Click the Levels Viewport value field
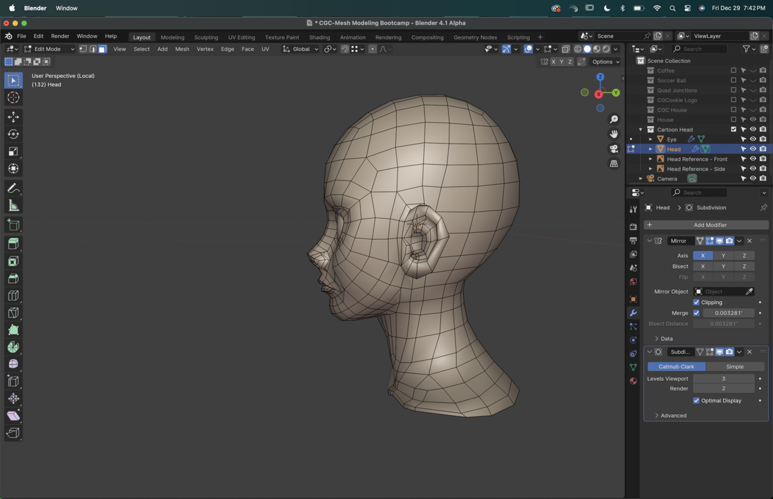773x499 pixels. coord(723,379)
